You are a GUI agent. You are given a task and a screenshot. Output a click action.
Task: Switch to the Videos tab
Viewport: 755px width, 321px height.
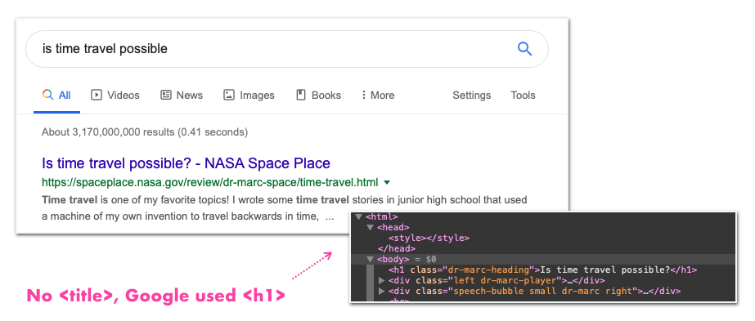point(115,95)
